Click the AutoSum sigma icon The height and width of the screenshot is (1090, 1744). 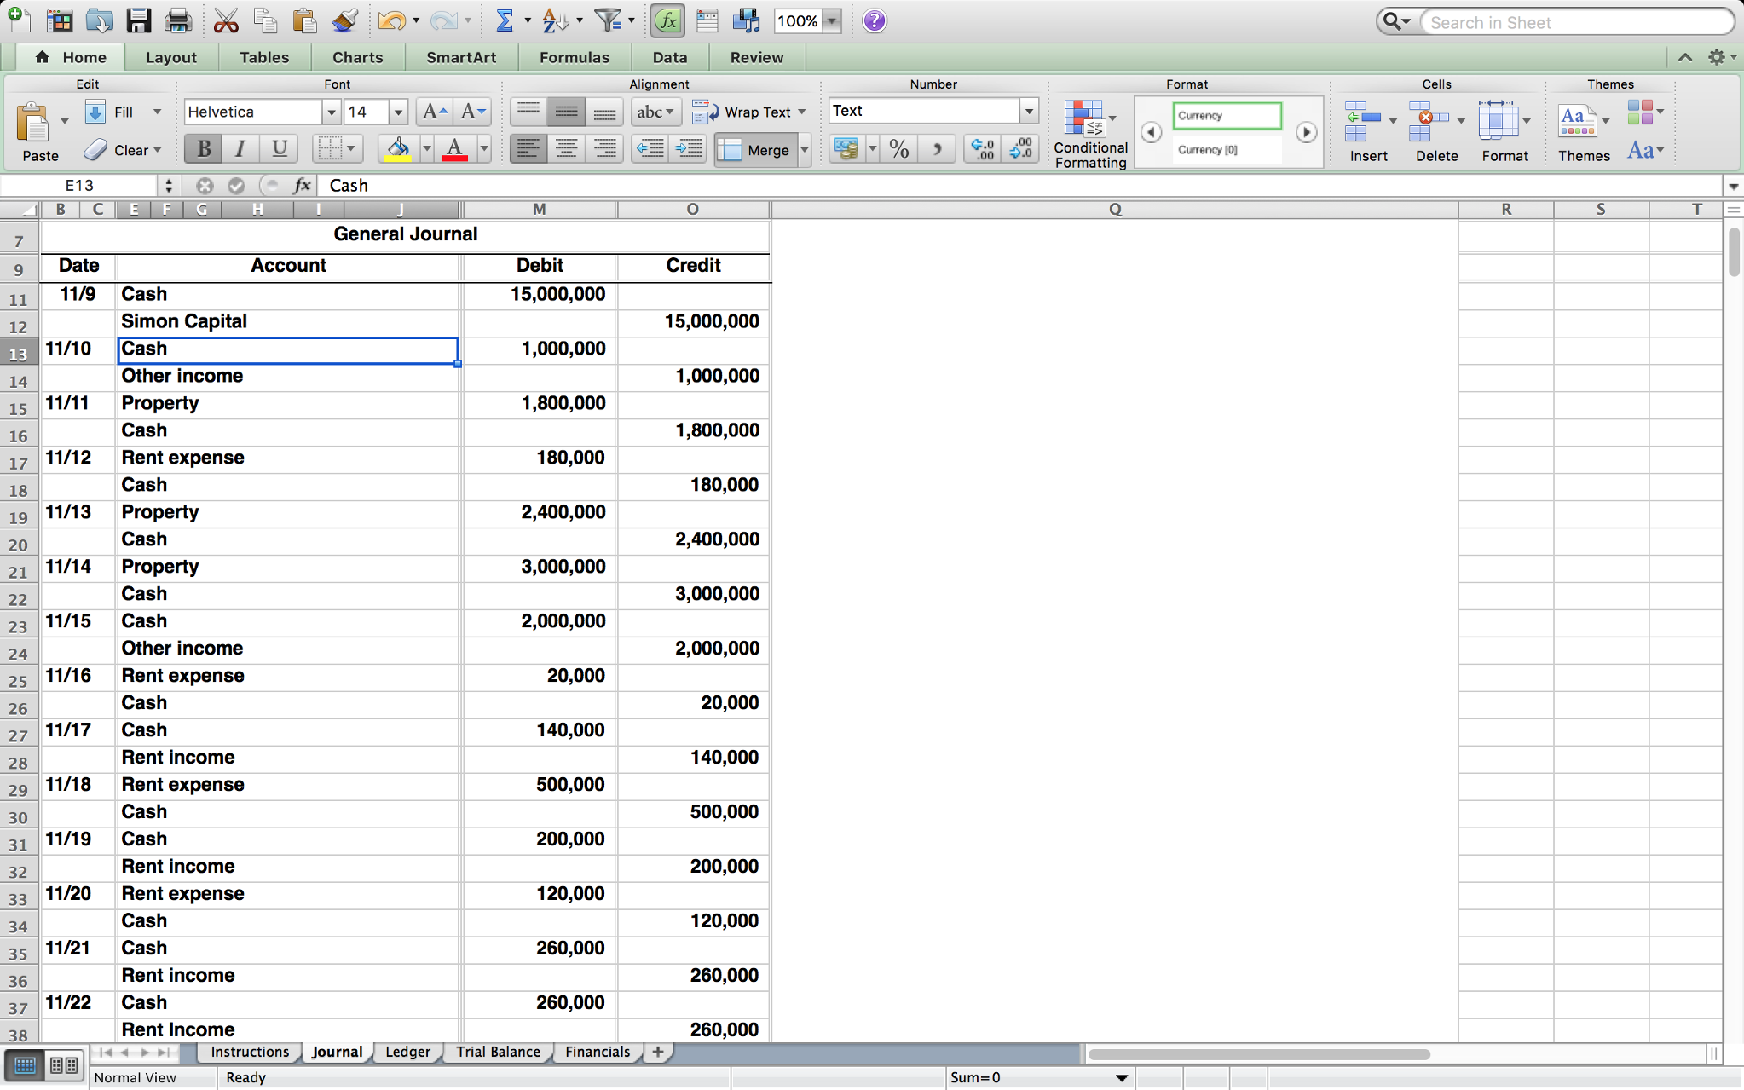[x=505, y=20]
